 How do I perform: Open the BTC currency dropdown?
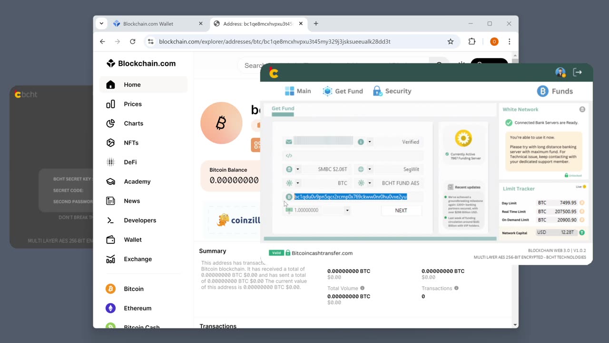pyautogui.click(x=298, y=183)
